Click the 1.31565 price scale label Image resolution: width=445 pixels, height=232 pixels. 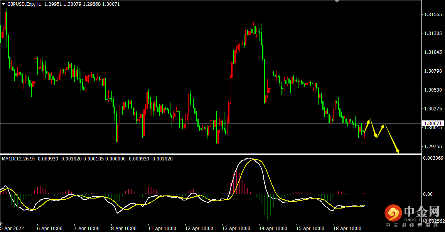coord(432,15)
